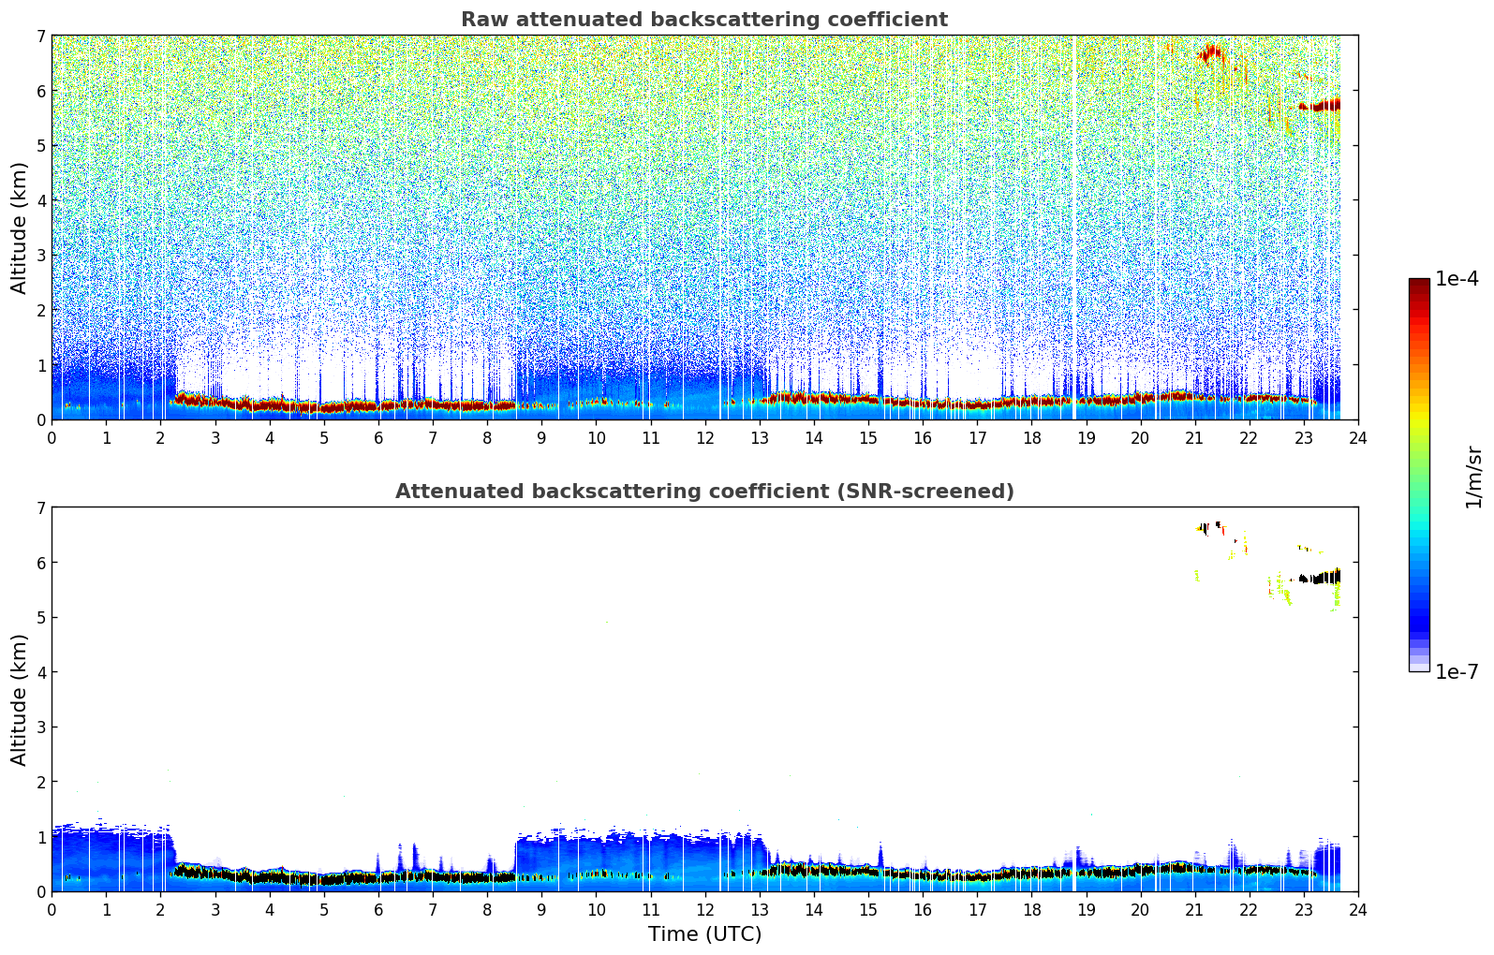The width and height of the screenshot is (1494, 955).
Task: Click the "1/m/sr" colorbar unit label
Action: [1473, 476]
